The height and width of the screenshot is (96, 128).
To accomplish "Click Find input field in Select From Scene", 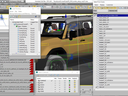I will coord(102,11).
